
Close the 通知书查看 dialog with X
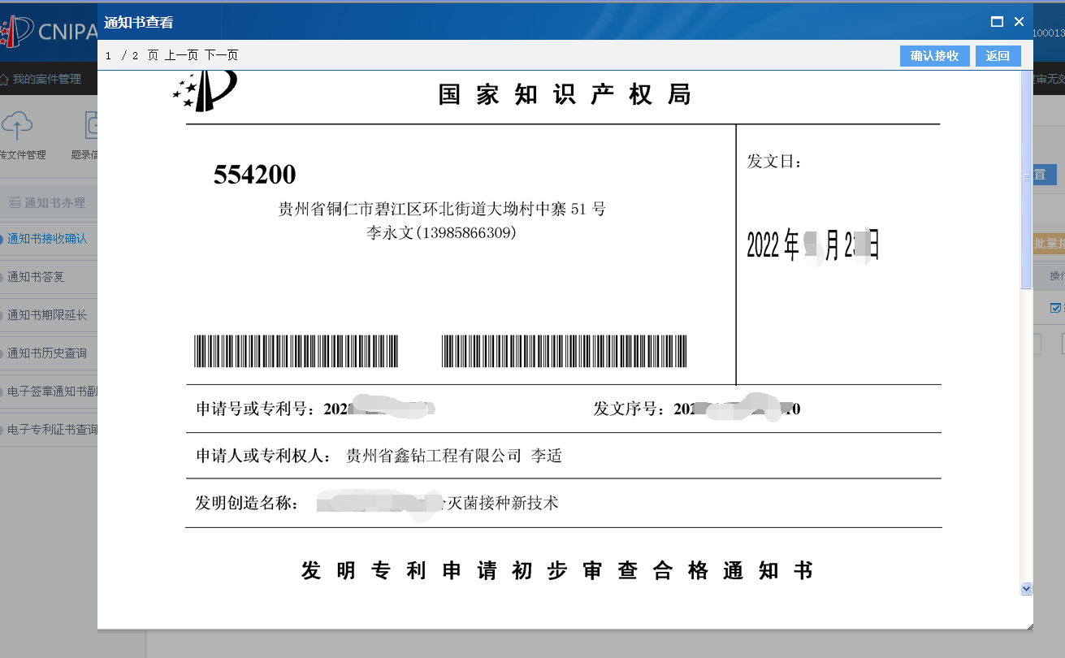point(1019,22)
